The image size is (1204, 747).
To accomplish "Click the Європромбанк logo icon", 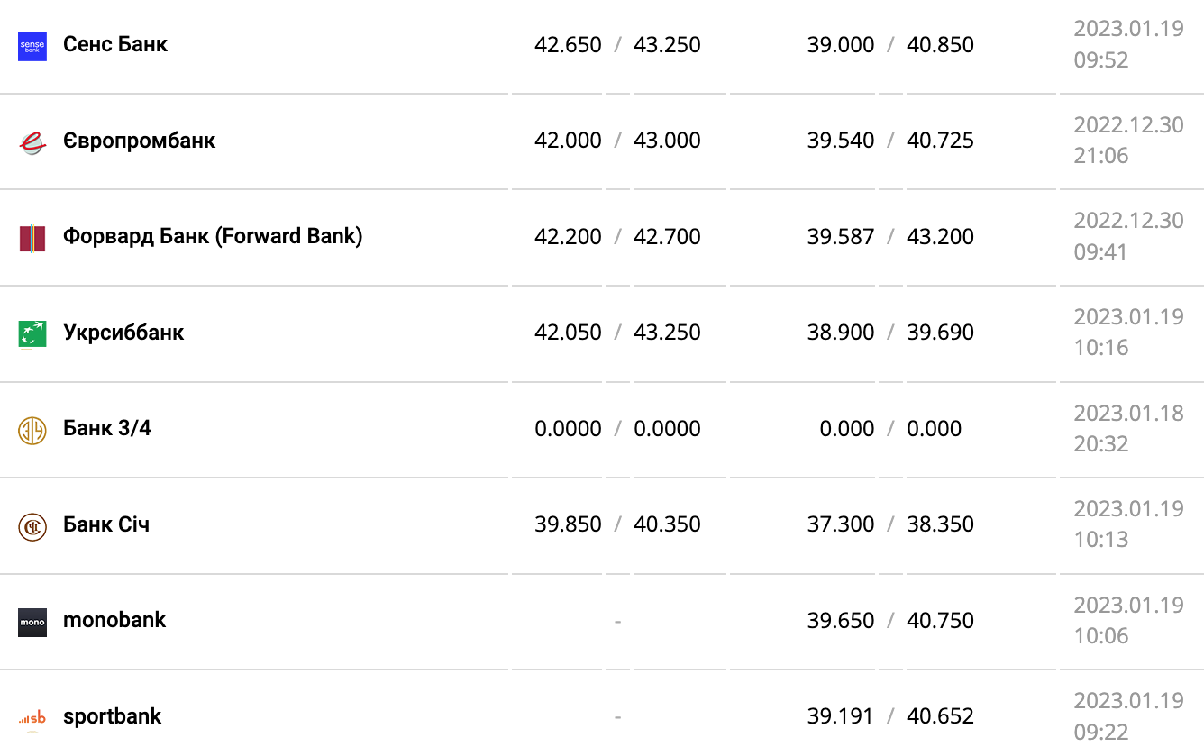I will [x=32, y=142].
